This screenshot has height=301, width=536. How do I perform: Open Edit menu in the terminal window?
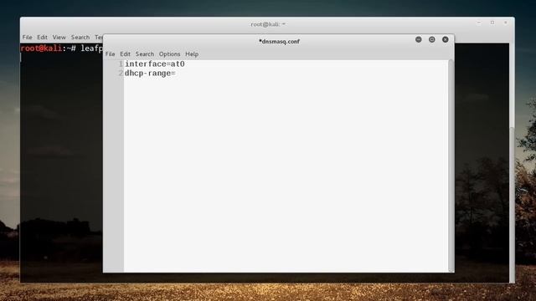[43, 37]
